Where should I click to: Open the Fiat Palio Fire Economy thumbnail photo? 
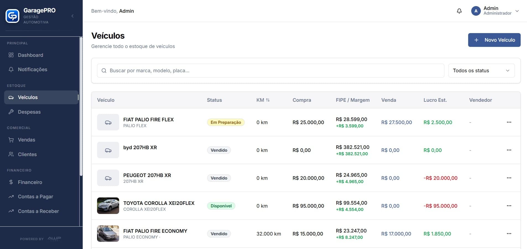point(108,234)
